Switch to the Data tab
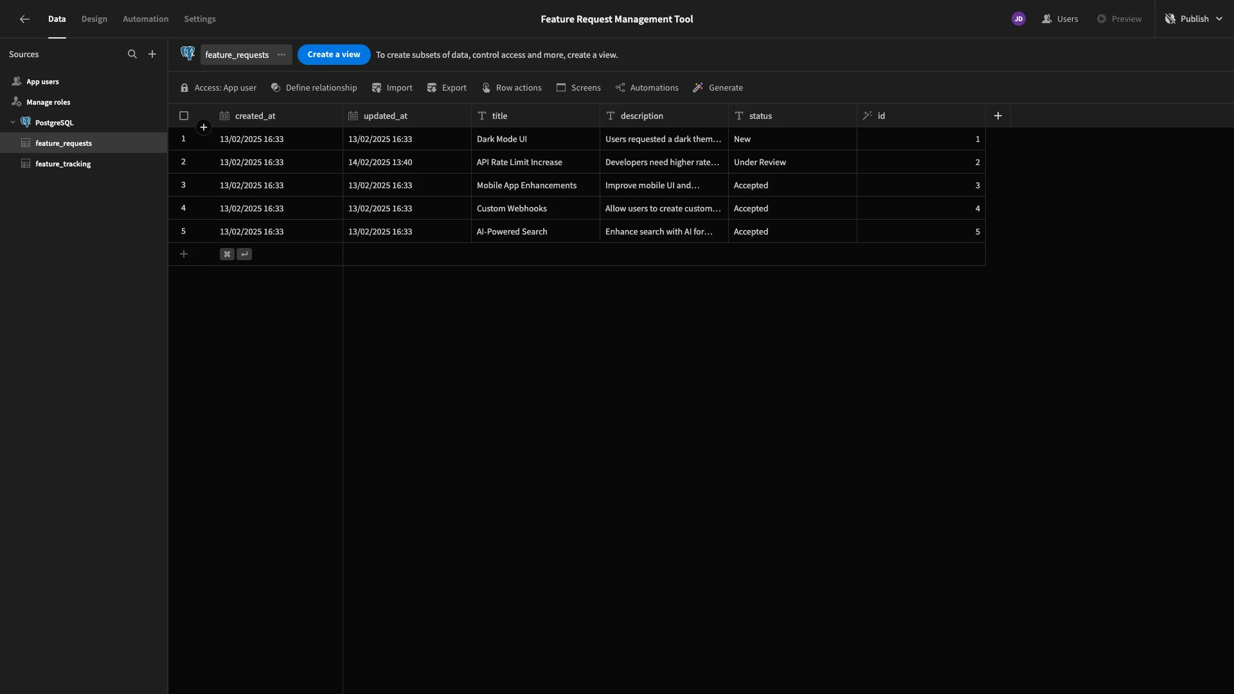This screenshot has width=1234, height=694. coord(57,19)
